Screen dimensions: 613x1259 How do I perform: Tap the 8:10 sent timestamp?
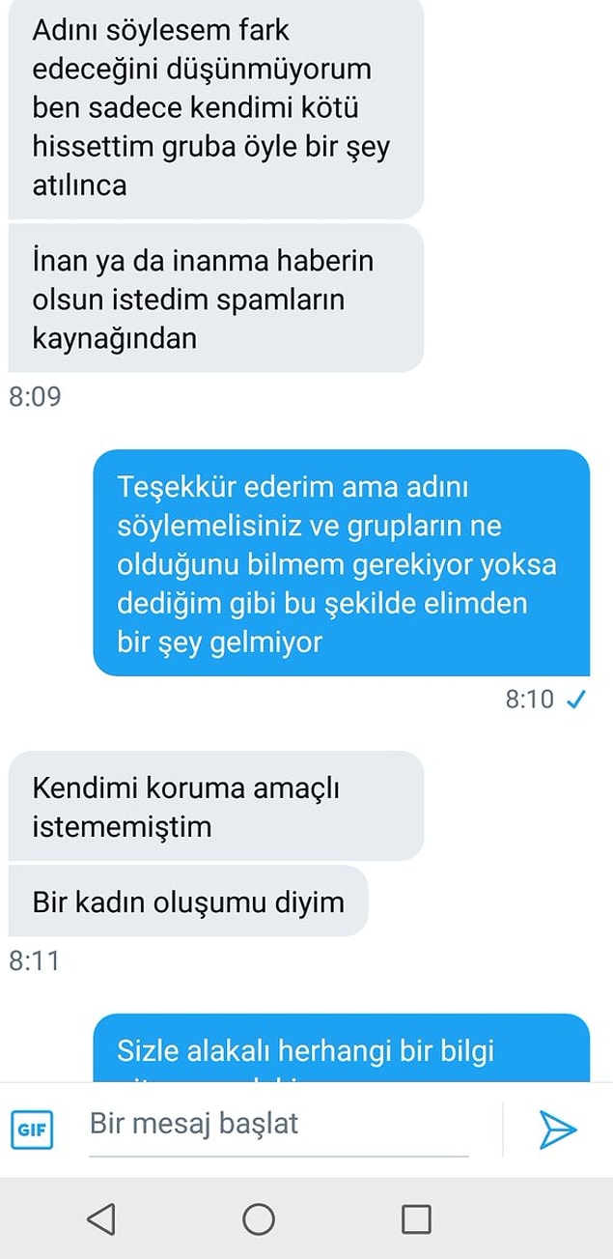click(530, 700)
